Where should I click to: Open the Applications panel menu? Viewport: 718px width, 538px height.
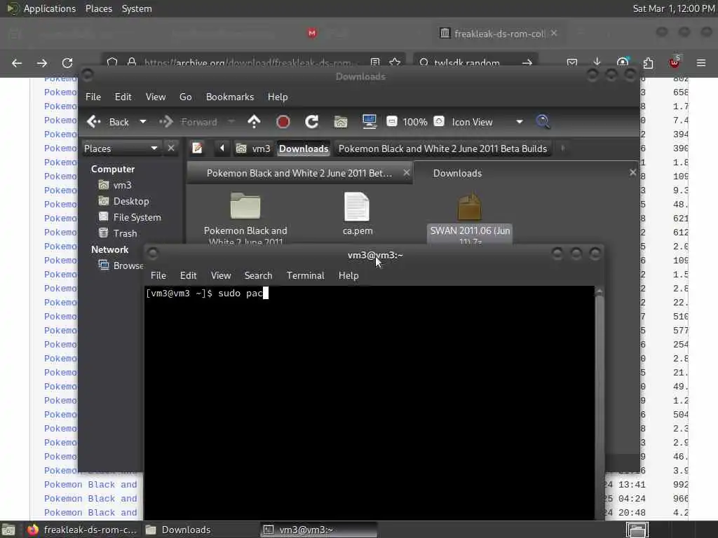pos(41,8)
